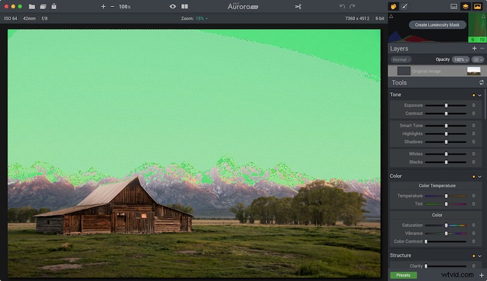Select luminosity zone 10
Image resolution: width=487 pixels, height=281 pixels.
pos(482,40)
